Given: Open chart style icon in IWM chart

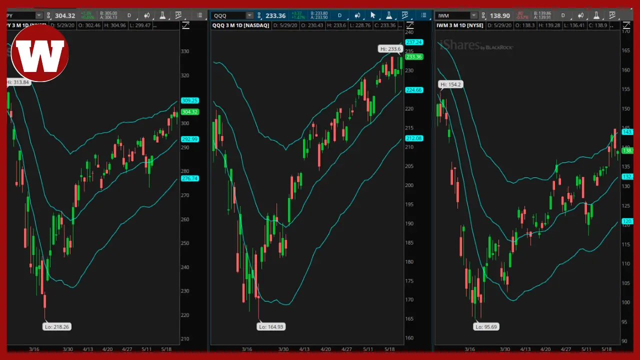Looking at the screenshot, I should tap(580, 15).
